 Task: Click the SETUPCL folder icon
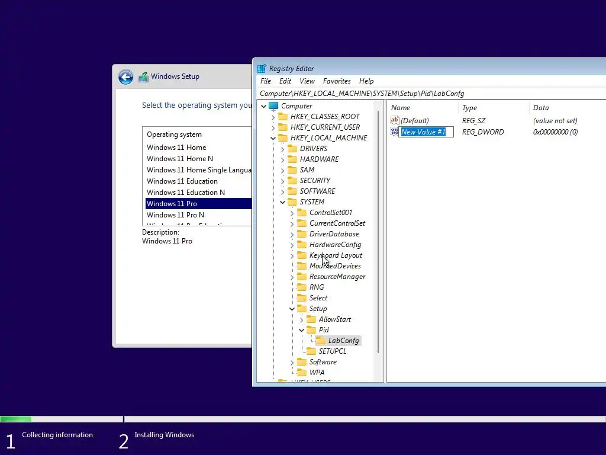pyautogui.click(x=311, y=351)
